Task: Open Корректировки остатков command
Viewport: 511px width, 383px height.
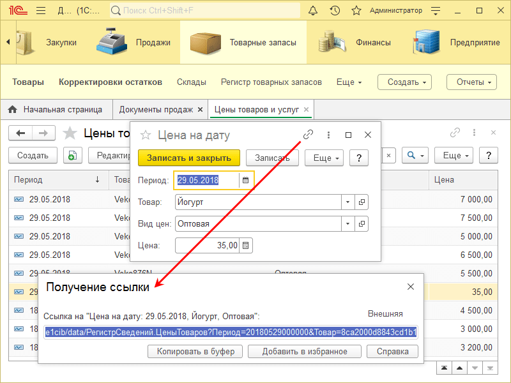Action: pos(111,82)
